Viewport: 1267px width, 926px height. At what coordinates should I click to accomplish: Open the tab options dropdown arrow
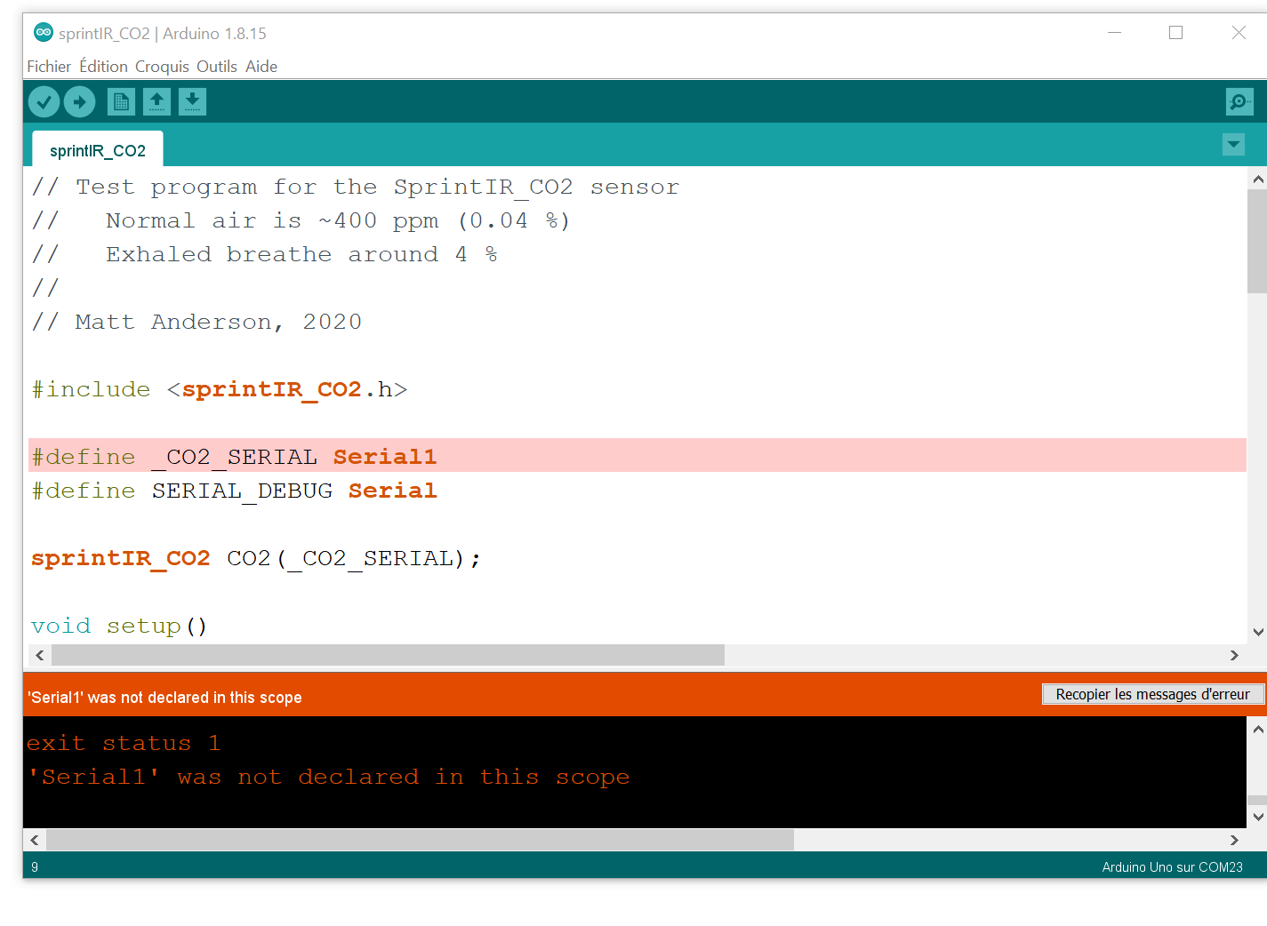tap(1233, 144)
